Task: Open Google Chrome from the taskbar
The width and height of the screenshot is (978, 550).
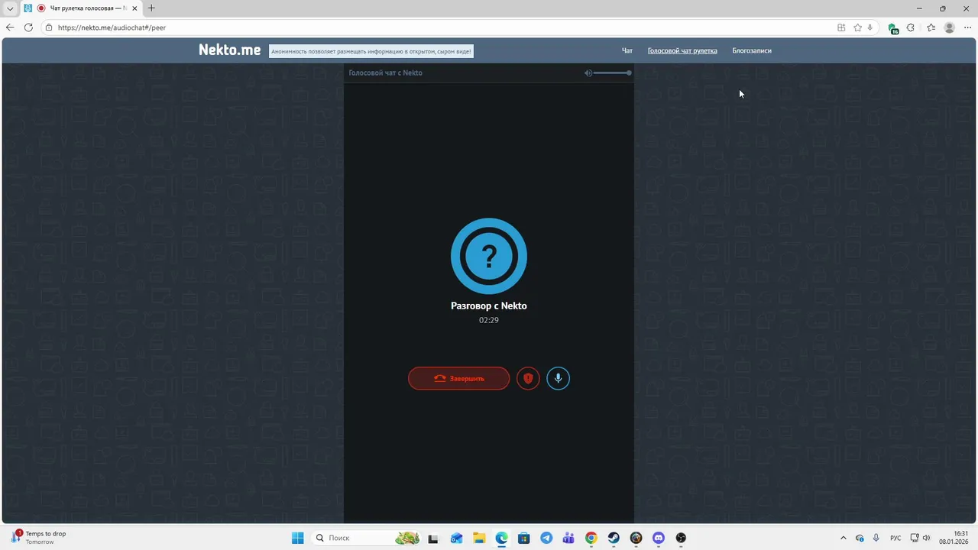Action: coord(591,538)
